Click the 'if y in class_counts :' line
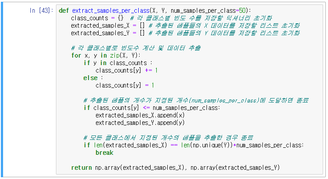 118,63
